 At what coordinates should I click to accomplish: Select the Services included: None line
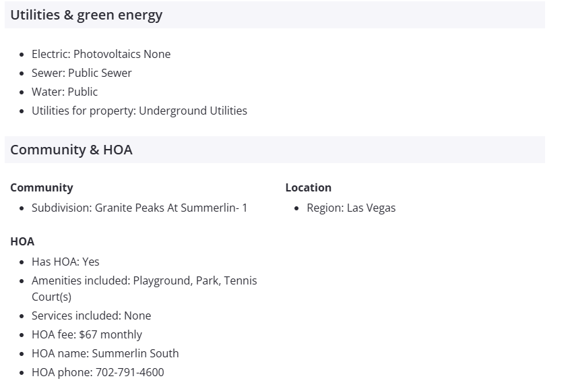(91, 316)
